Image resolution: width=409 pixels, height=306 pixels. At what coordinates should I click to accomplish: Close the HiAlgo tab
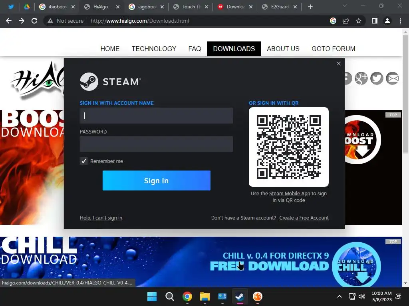tap(118, 7)
